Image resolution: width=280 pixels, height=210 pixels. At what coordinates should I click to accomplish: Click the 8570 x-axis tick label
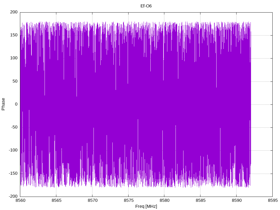pos(92,200)
